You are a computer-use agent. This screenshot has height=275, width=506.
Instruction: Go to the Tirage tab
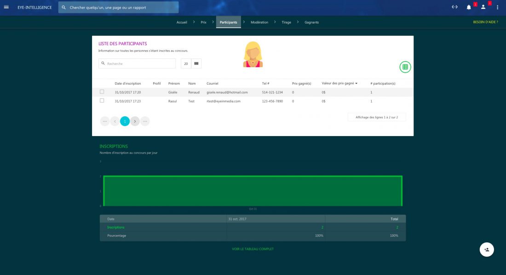coord(286,22)
